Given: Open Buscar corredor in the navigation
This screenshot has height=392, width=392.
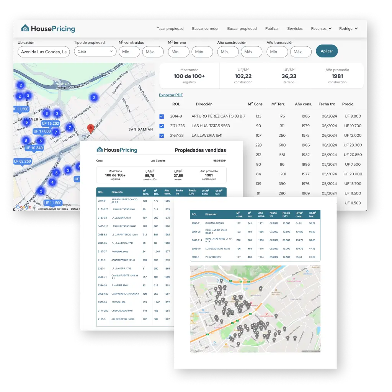Looking at the screenshot, I should [205, 29].
